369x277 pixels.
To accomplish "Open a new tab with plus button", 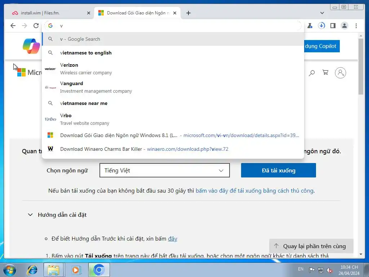I will pos(188,13).
